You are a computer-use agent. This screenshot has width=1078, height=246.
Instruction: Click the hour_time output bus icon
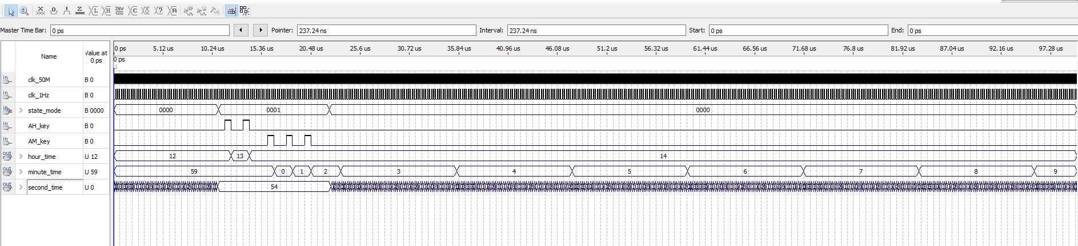(7, 156)
